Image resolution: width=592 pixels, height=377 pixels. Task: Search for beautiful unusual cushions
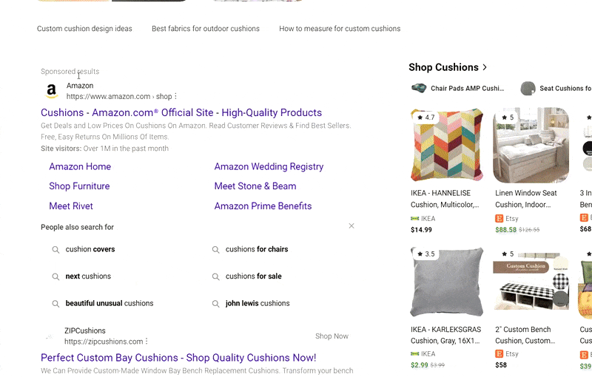point(109,304)
